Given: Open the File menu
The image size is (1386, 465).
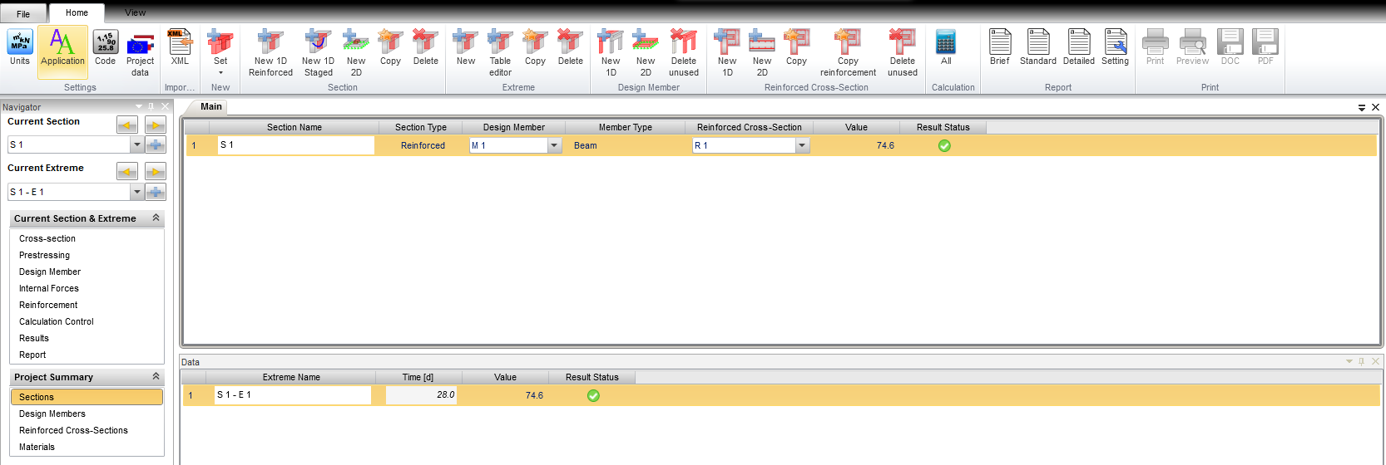Looking at the screenshot, I should point(23,13).
